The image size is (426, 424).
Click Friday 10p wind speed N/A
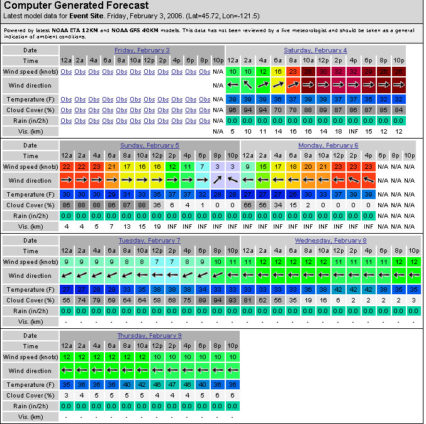point(218,72)
